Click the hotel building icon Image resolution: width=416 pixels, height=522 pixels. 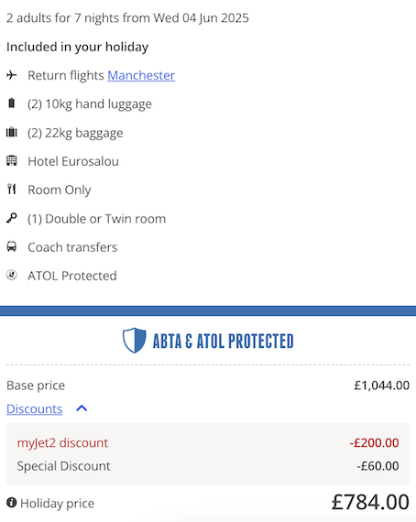pyautogui.click(x=12, y=161)
